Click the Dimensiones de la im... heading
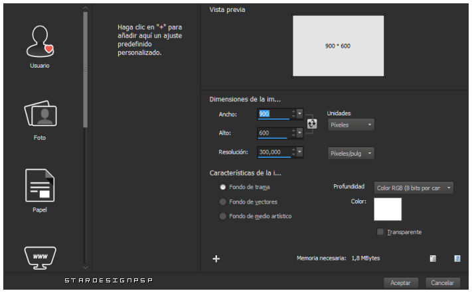This screenshot has height=293, width=472. point(245,99)
